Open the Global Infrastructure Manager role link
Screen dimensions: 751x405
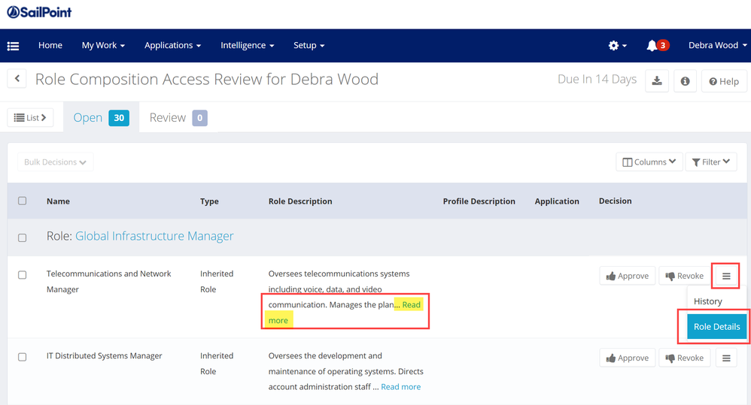(154, 237)
